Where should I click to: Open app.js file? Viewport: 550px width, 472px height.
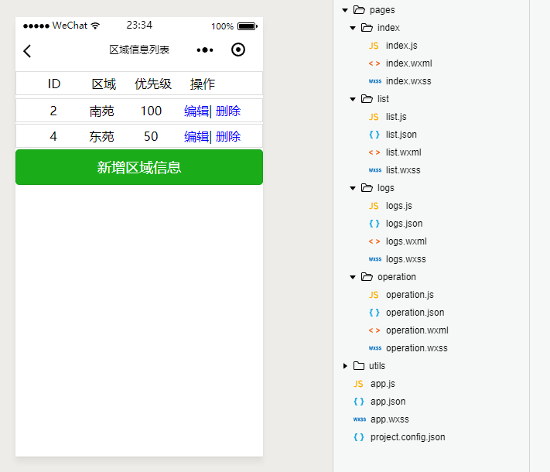[x=383, y=384]
